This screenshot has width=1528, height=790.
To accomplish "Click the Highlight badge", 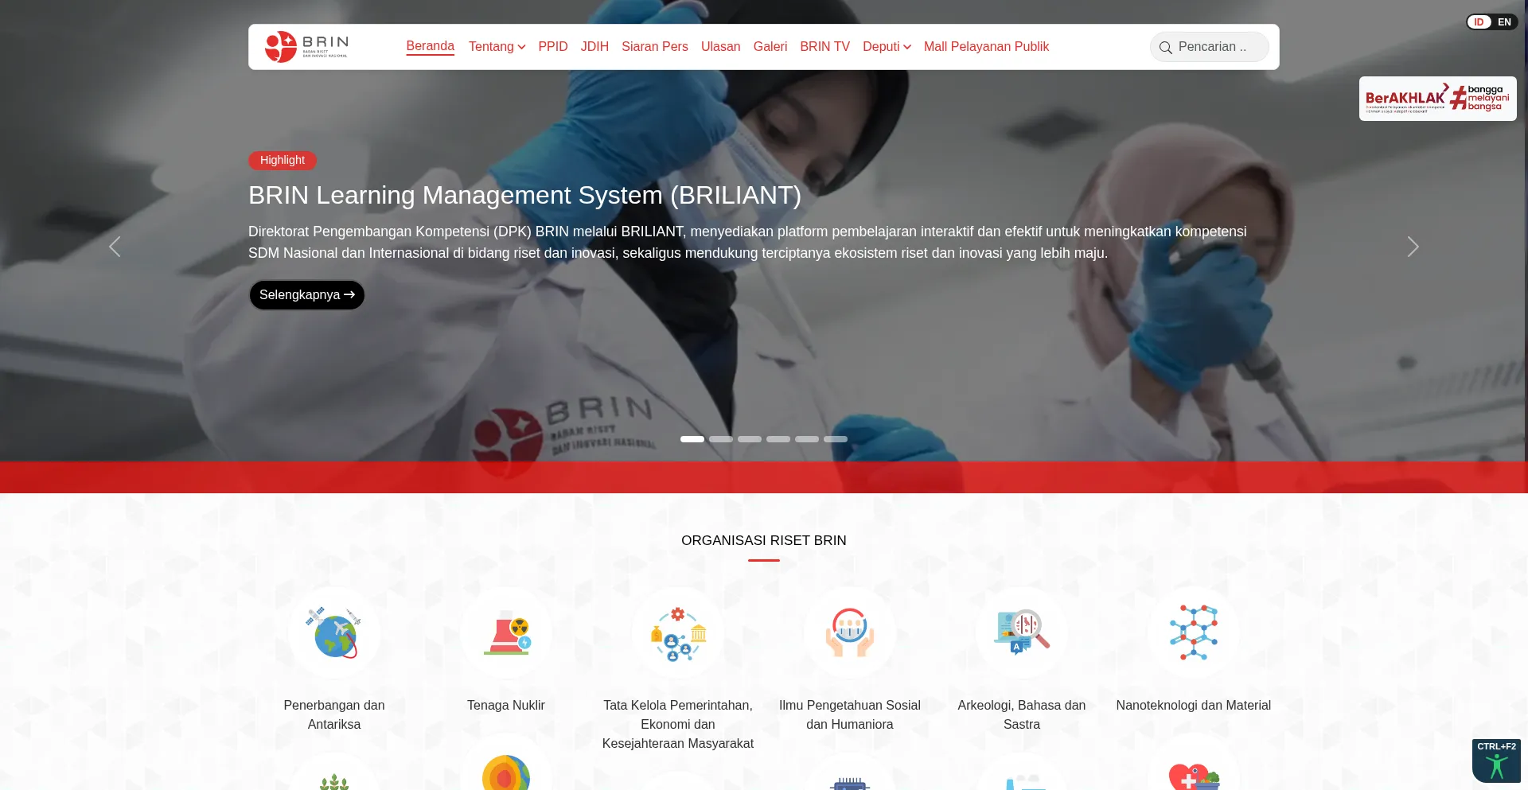I will (x=283, y=161).
